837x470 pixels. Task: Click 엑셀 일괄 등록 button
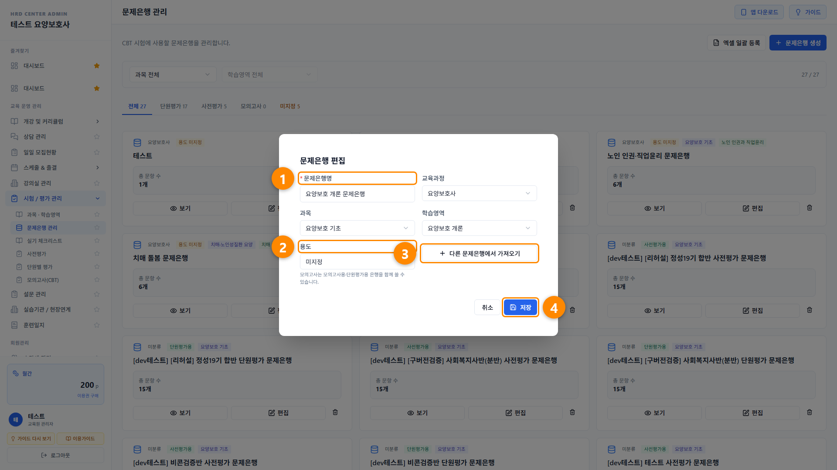736,43
